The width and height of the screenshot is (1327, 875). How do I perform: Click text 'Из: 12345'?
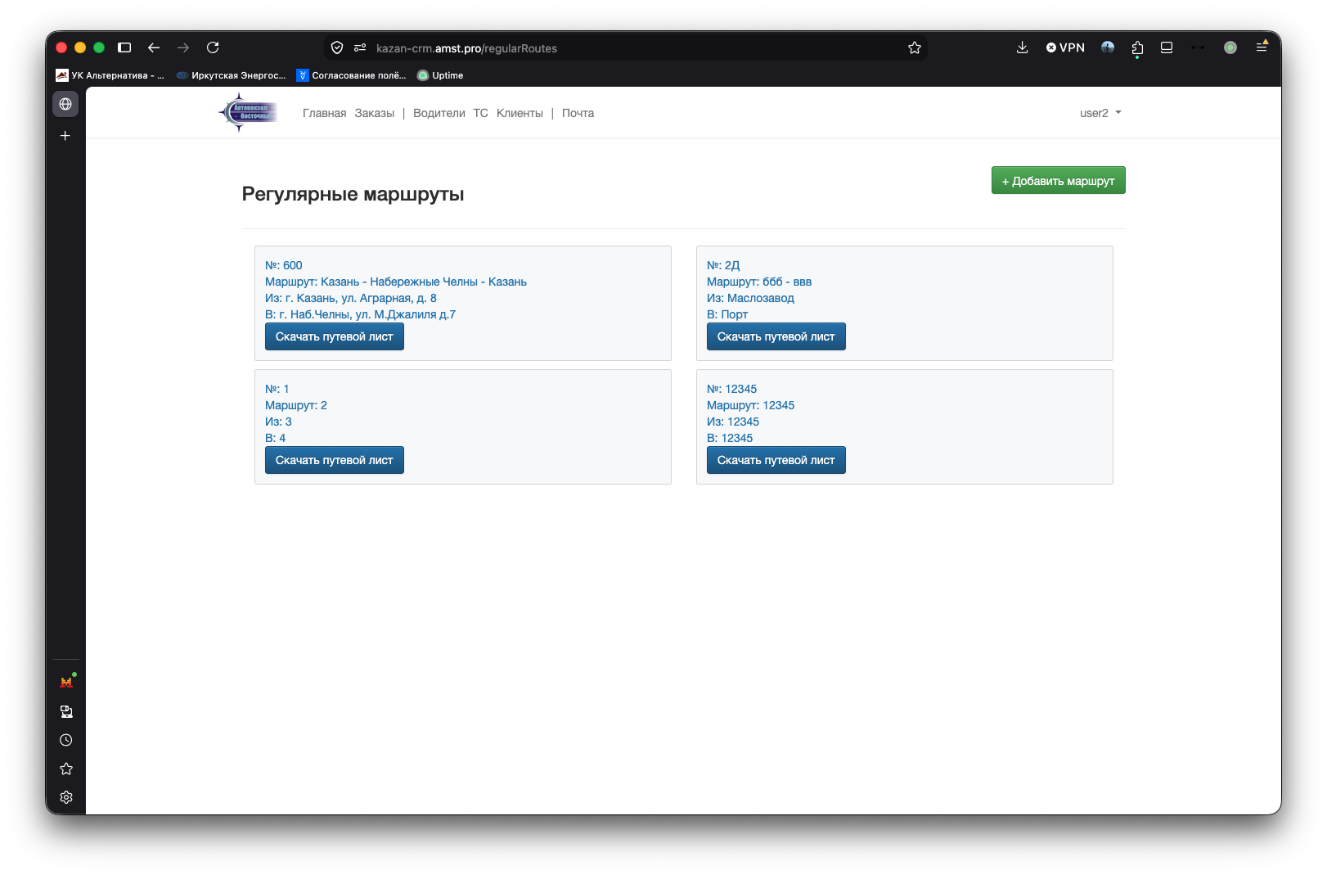click(x=733, y=422)
